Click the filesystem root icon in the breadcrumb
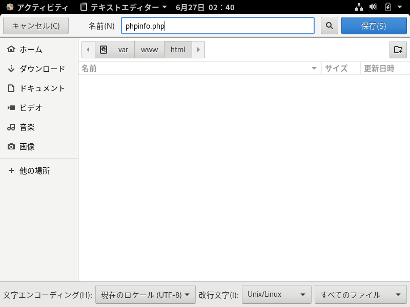The image size is (410, 307). (x=104, y=50)
